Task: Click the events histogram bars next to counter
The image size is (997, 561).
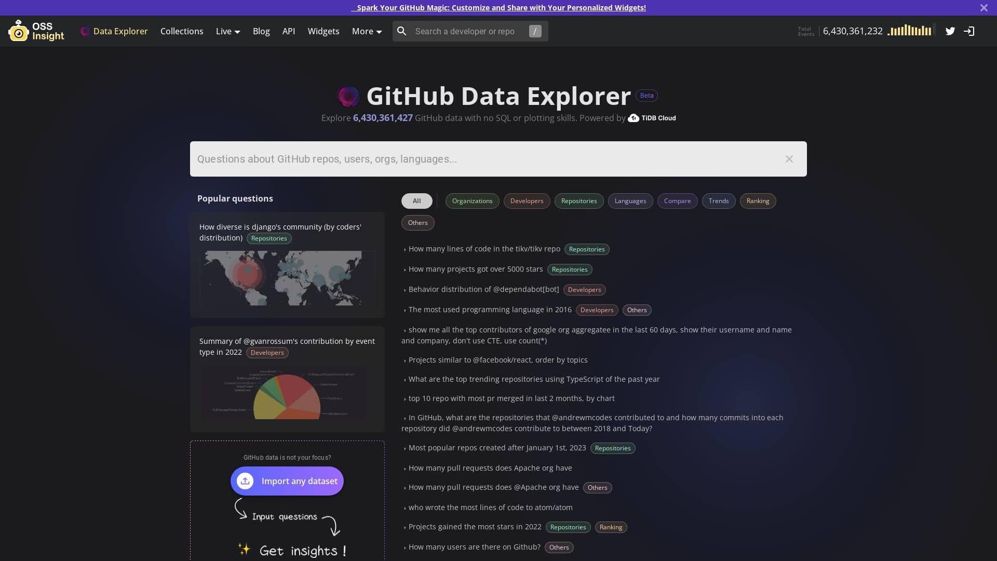Action: pyautogui.click(x=910, y=31)
